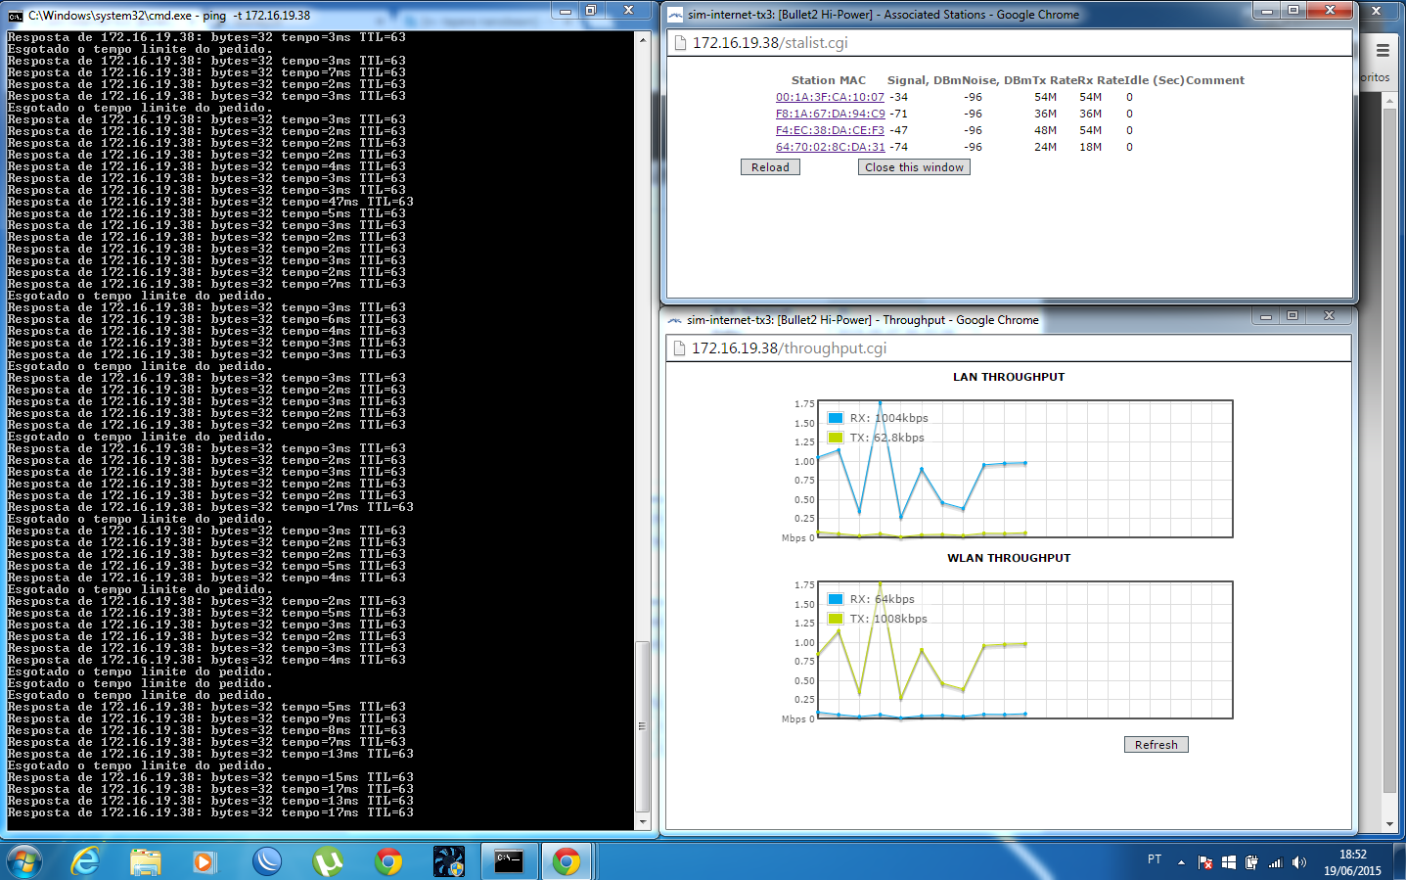Open the PT input language indicator
Screen dimensions: 1406x880
point(1155,859)
